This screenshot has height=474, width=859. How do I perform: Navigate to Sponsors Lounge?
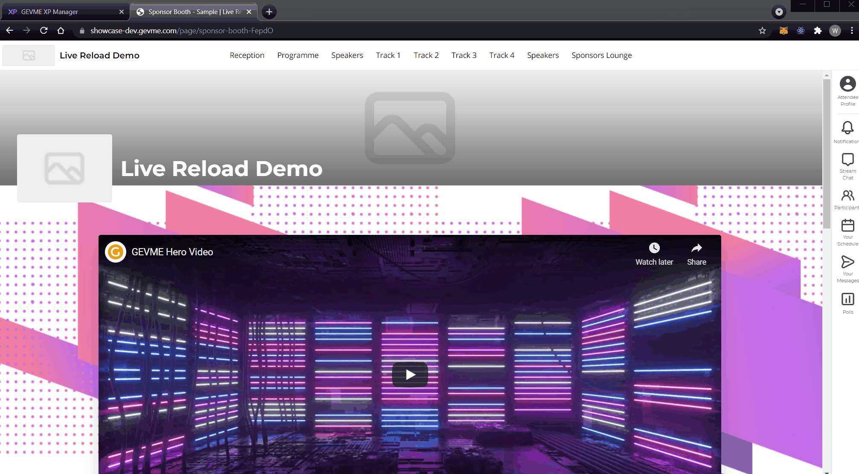[601, 55]
